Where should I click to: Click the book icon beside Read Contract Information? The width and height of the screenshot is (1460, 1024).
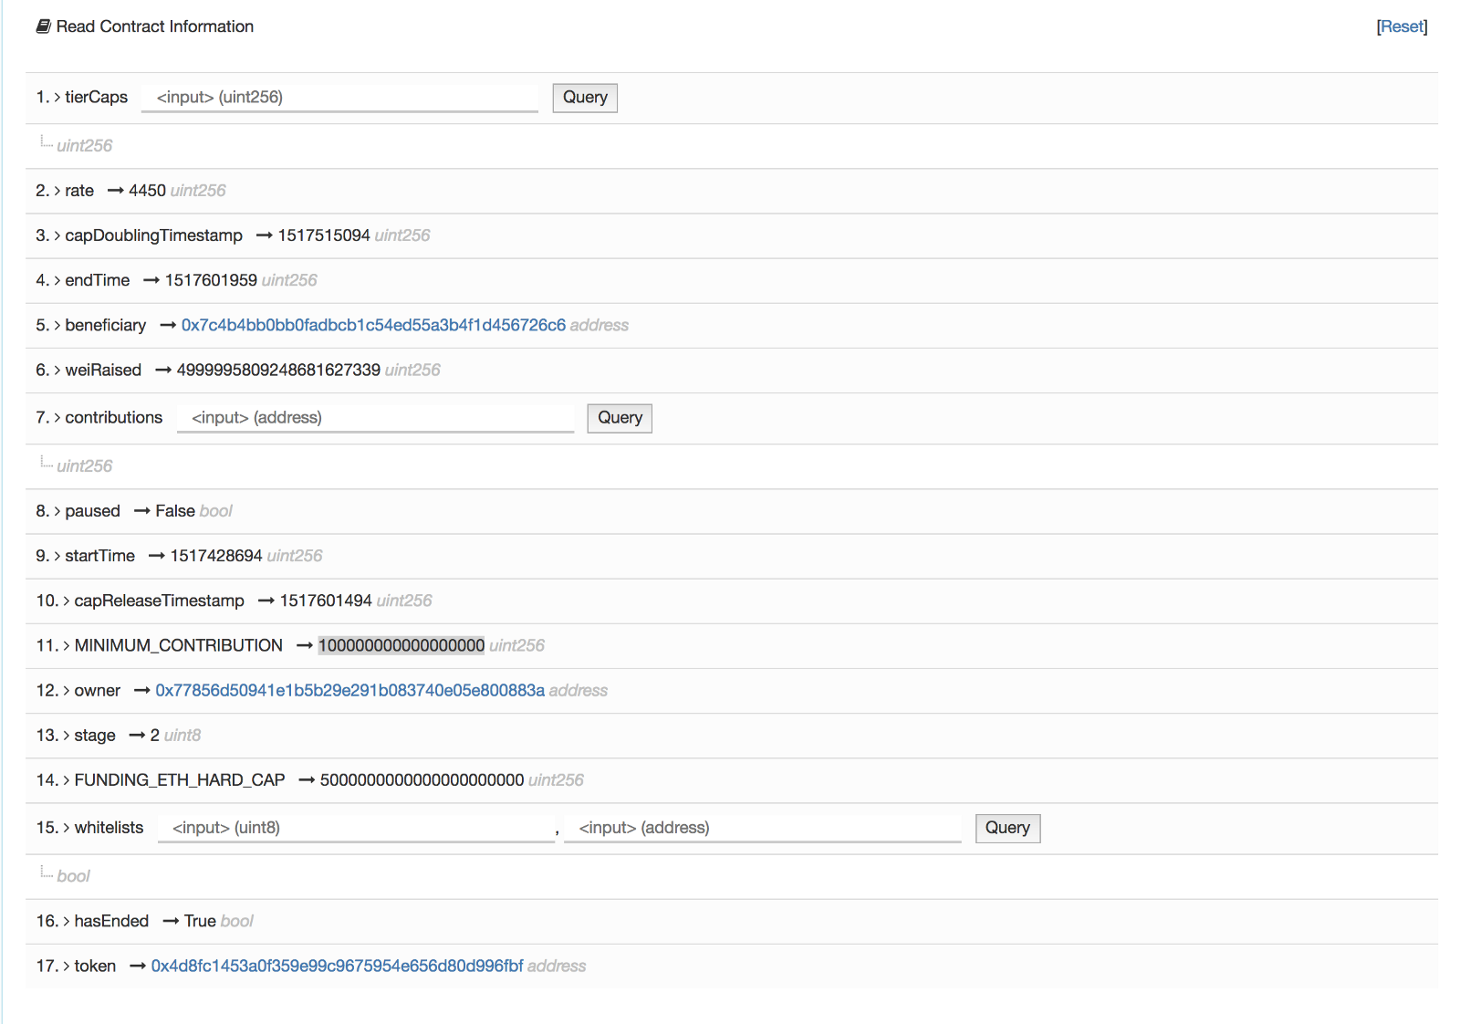pyautogui.click(x=43, y=26)
